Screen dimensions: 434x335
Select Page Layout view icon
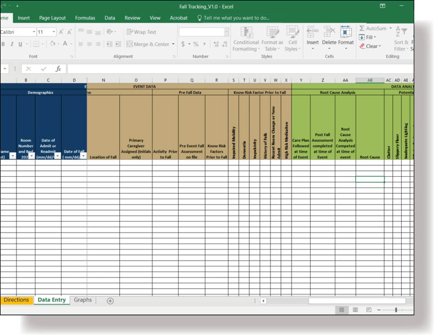355,310
